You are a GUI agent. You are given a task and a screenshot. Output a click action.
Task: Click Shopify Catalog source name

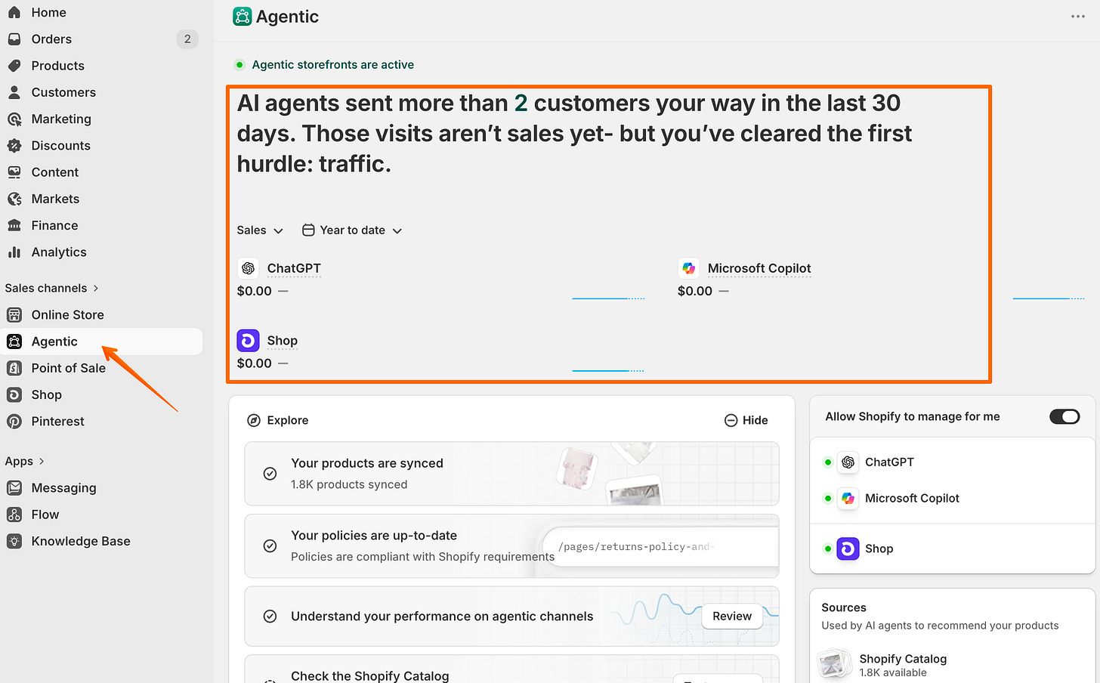(903, 659)
